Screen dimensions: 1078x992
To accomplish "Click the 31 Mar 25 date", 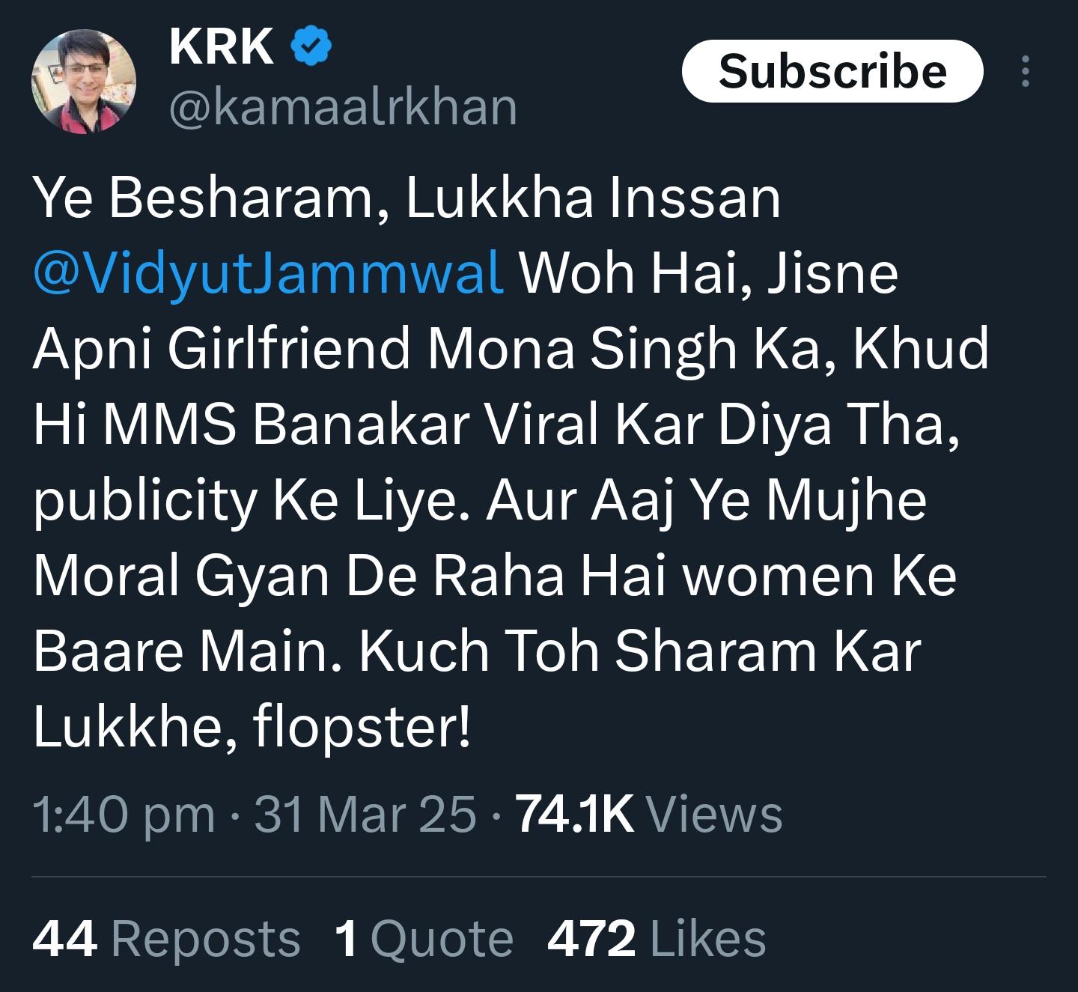I will 365,815.
